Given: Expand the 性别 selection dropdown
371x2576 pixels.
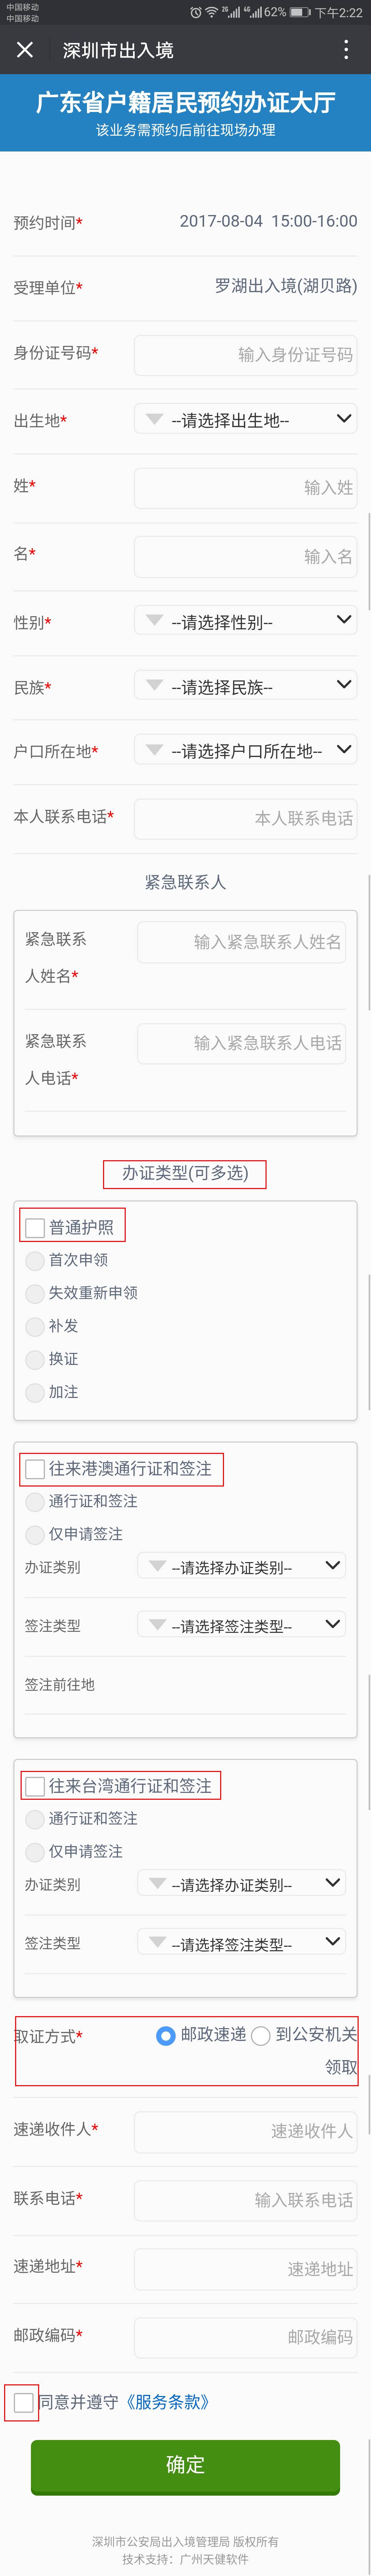Looking at the screenshot, I should pos(245,621).
